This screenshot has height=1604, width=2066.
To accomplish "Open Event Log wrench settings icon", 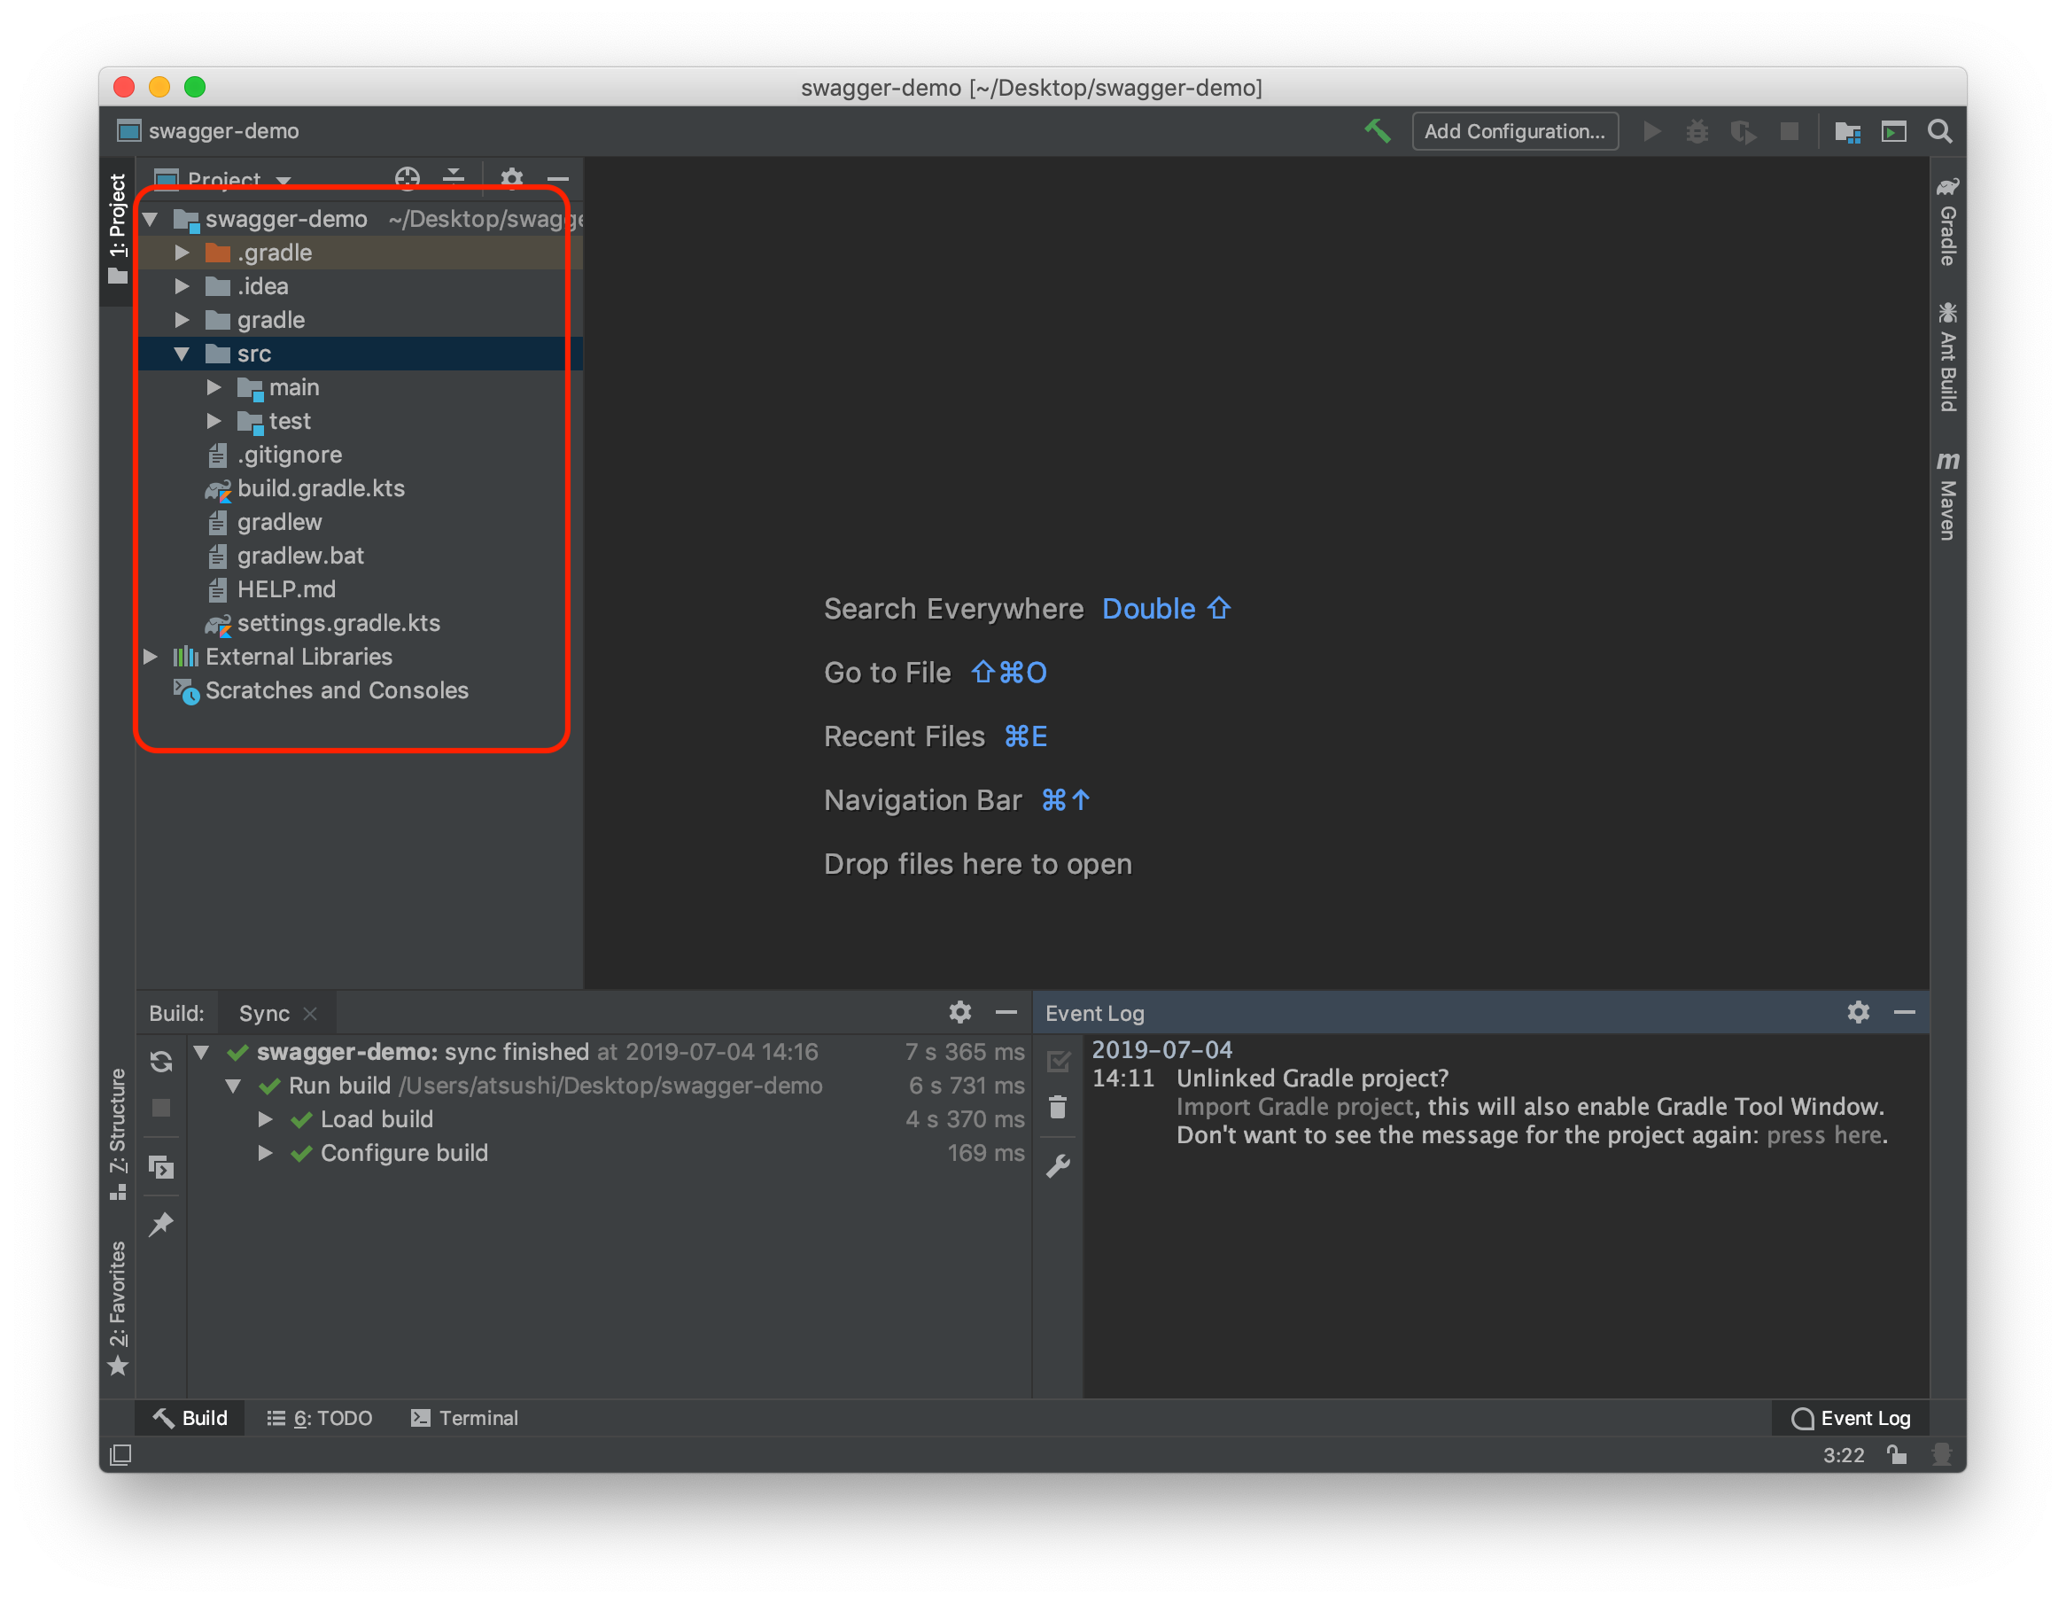I will click(x=1058, y=1165).
